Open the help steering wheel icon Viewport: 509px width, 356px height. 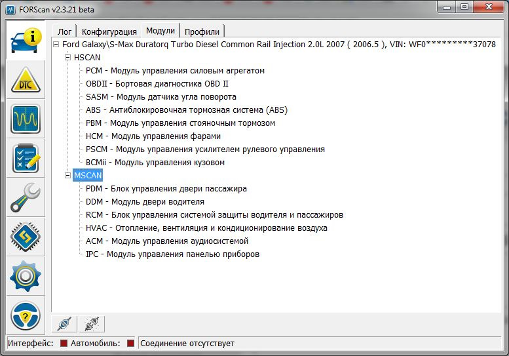tap(26, 315)
